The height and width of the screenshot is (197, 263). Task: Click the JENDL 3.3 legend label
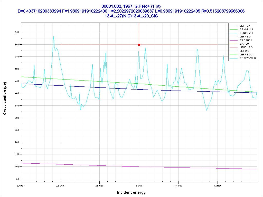point(246,47)
